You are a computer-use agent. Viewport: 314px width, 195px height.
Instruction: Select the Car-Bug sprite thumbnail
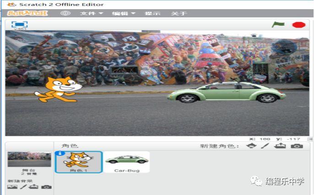(x=127, y=162)
